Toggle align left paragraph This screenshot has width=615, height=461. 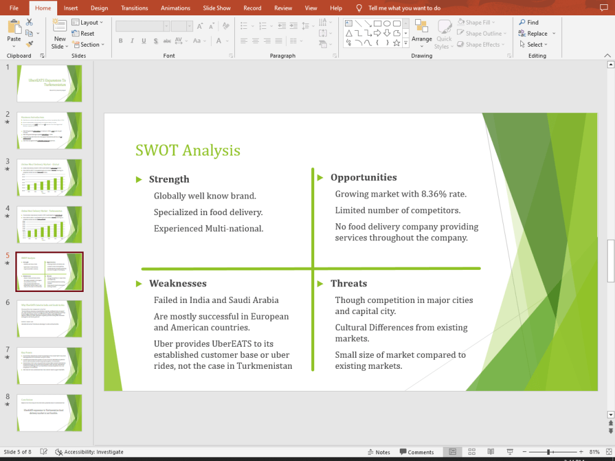[244, 41]
